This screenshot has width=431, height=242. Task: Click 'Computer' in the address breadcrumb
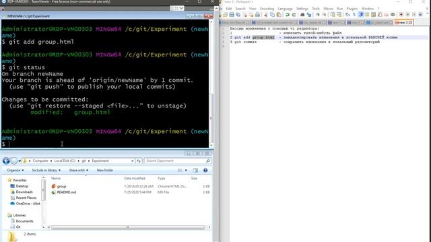point(40,161)
